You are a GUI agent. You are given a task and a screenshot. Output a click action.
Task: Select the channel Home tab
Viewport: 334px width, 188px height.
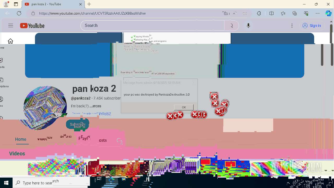pos(21,139)
